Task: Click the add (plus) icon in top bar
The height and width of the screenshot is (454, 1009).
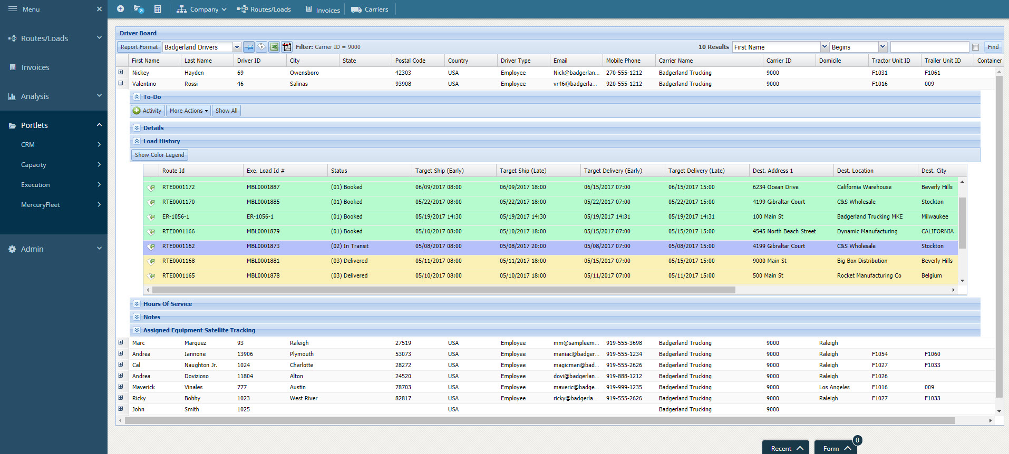Action: 120,9
